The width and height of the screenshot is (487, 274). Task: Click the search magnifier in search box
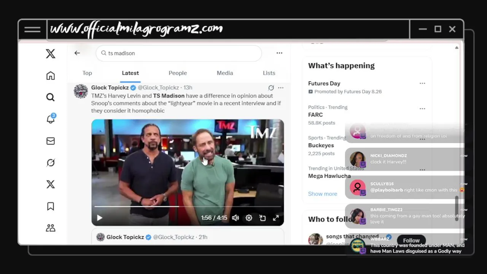coord(103,53)
